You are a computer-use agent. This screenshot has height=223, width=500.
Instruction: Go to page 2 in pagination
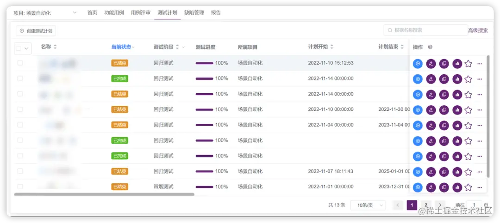pyautogui.click(x=426, y=205)
